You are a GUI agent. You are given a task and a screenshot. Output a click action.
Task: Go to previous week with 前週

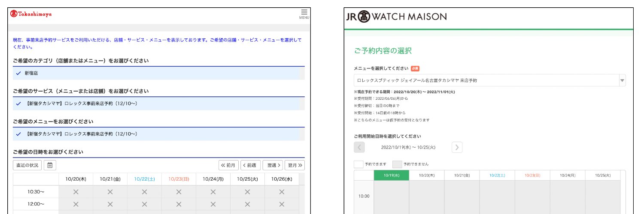point(250,165)
